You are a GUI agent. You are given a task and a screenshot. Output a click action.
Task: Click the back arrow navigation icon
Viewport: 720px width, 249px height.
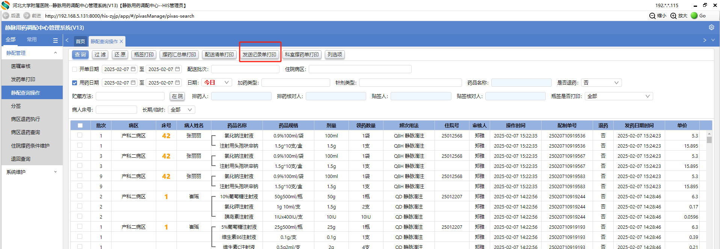(x=6, y=16)
